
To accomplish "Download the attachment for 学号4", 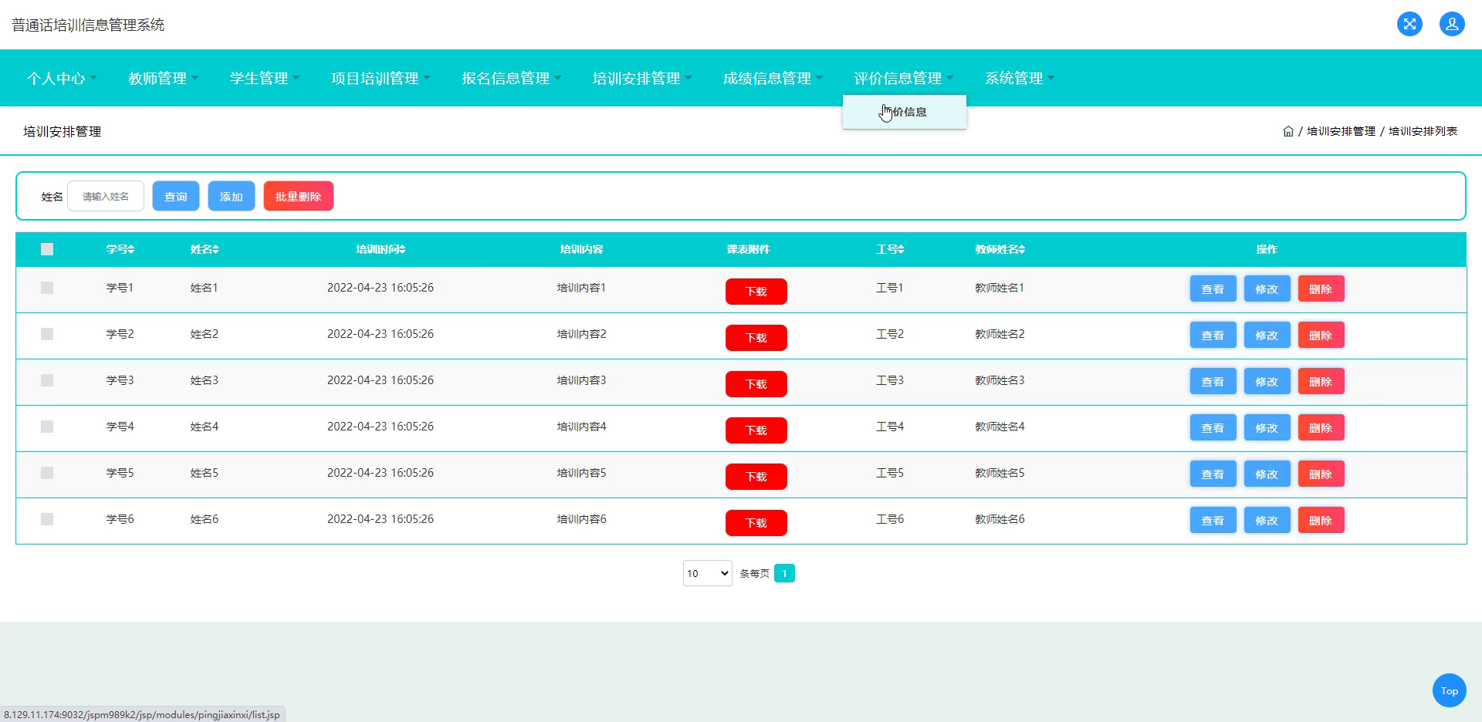I will coord(756,430).
